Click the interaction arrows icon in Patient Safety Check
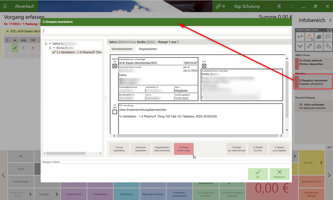The image size is (333, 200). [x=300, y=37]
